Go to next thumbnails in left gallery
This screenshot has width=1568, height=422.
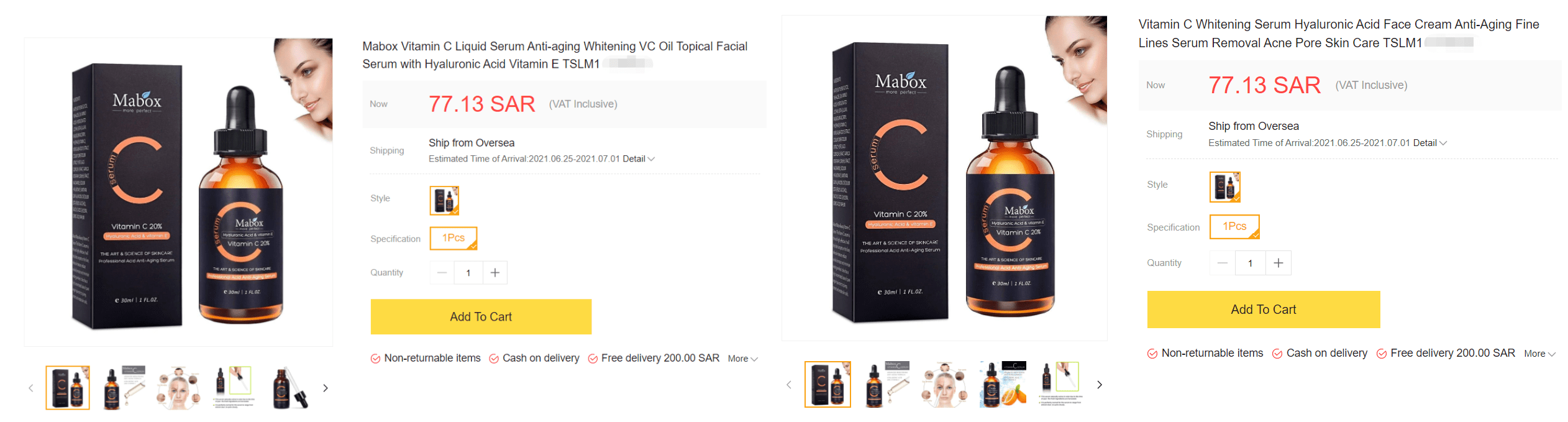[326, 388]
